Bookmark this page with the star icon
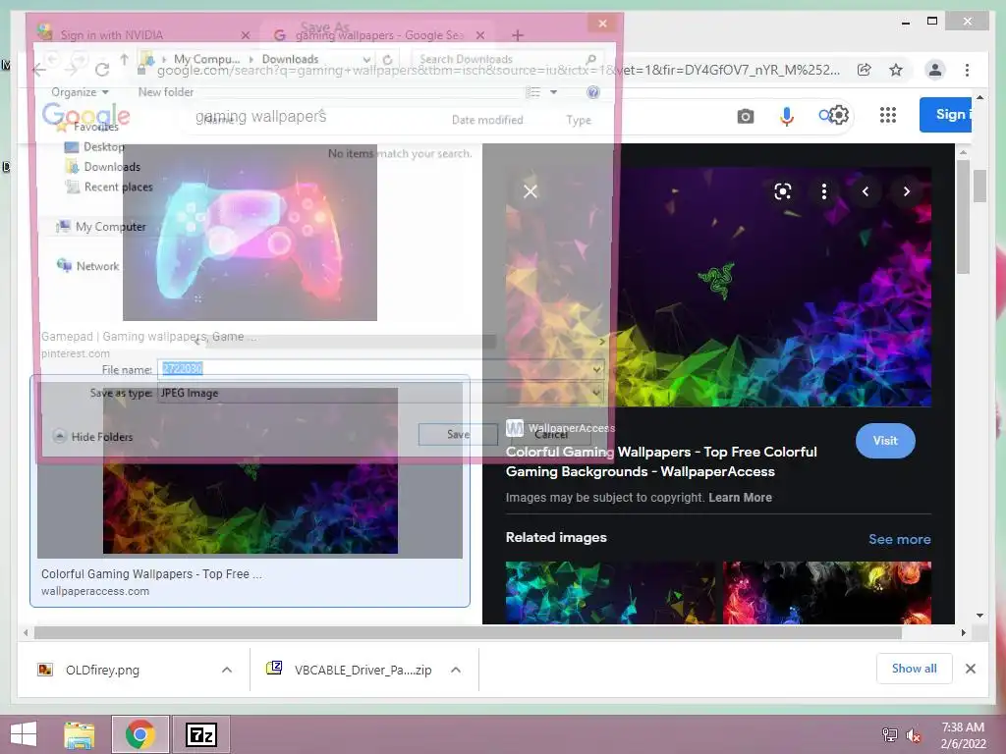1006x754 pixels. point(896,70)
